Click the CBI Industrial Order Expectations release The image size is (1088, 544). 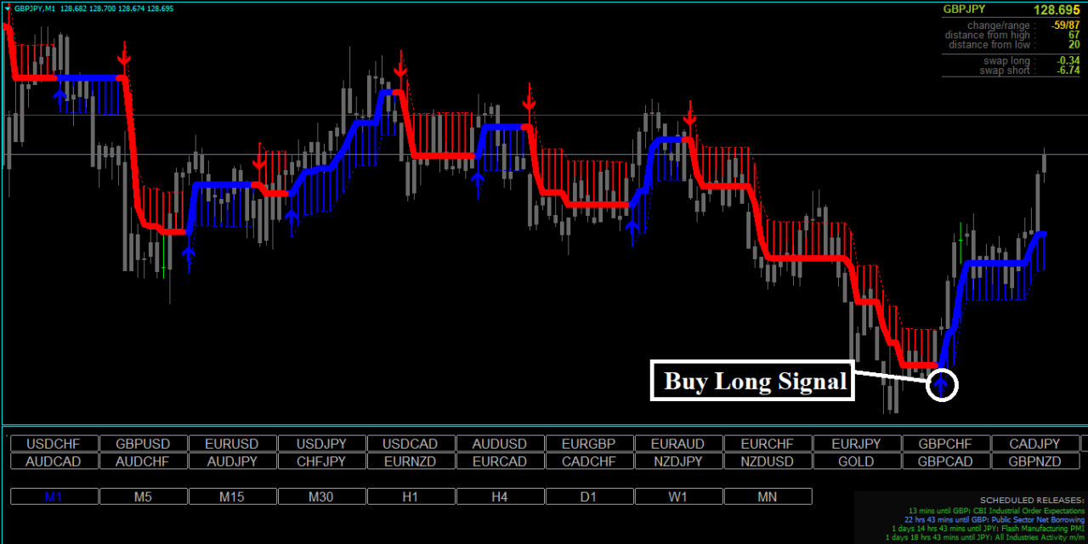(x=996, y=510)
